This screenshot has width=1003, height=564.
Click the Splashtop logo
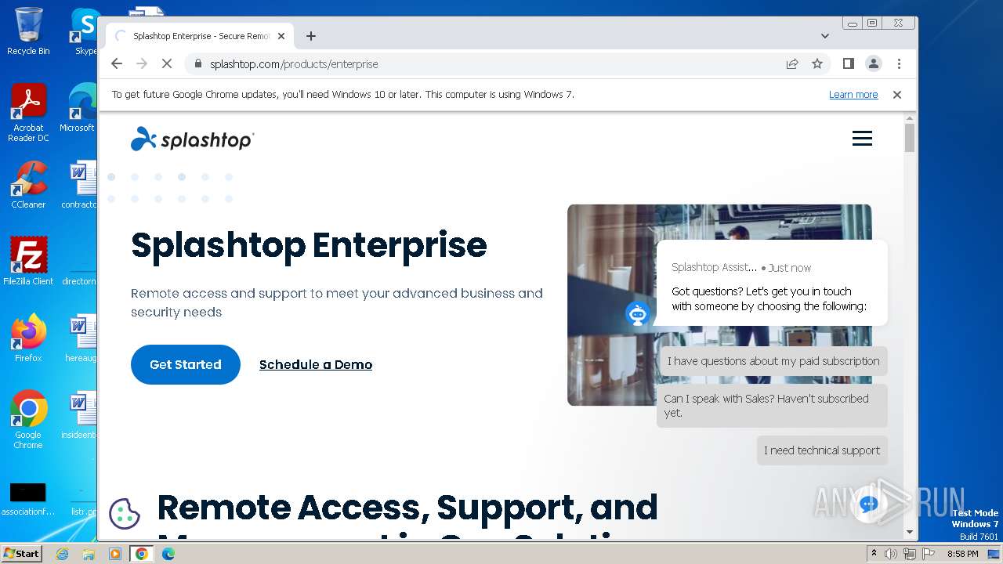[192, 139]
